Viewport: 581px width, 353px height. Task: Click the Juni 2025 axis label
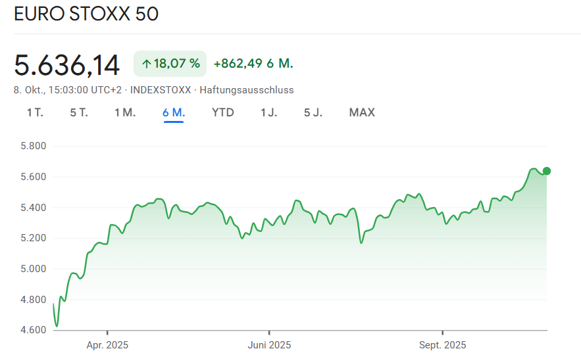click(269, 344)
